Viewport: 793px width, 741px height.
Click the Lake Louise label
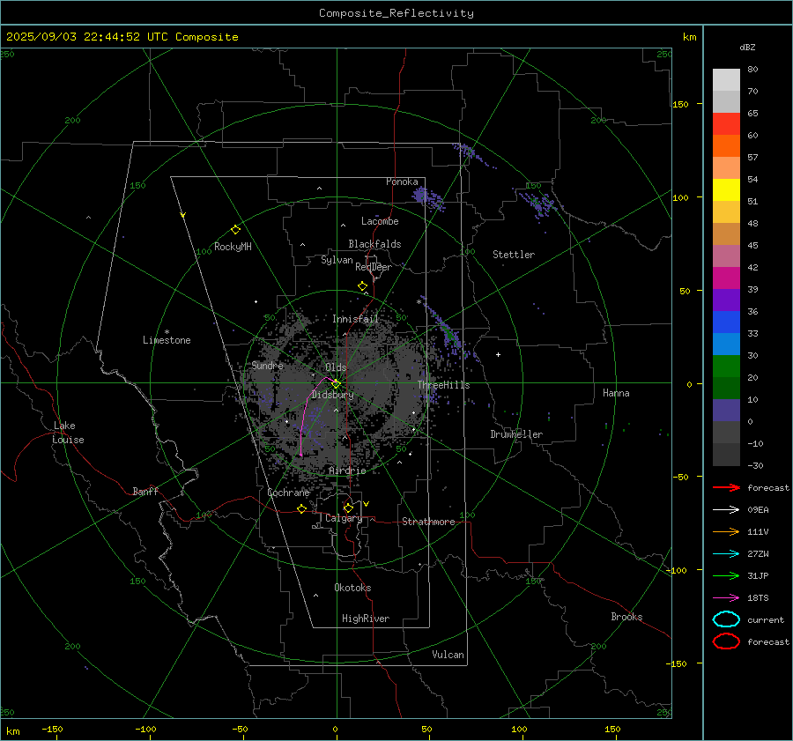click(68, 433)
